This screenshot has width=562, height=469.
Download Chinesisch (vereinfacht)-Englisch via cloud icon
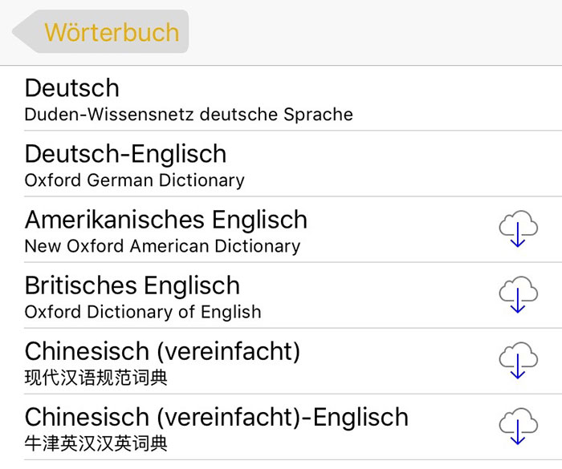tap(519, 427)
